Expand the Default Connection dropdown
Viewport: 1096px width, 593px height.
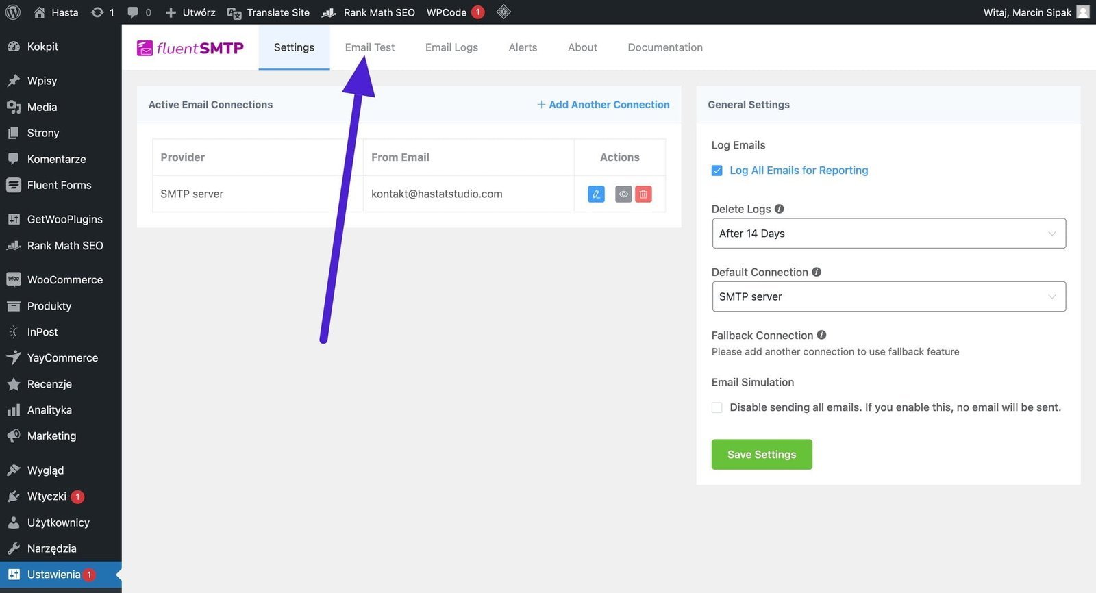888,296
